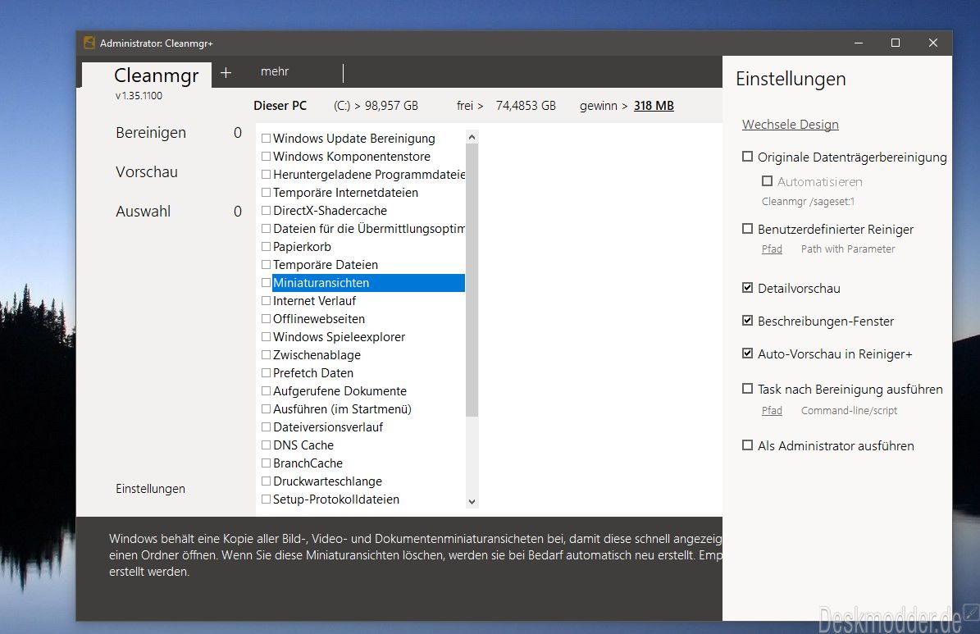Check the Windows Komponentenstore checkbox

point(267,157)
